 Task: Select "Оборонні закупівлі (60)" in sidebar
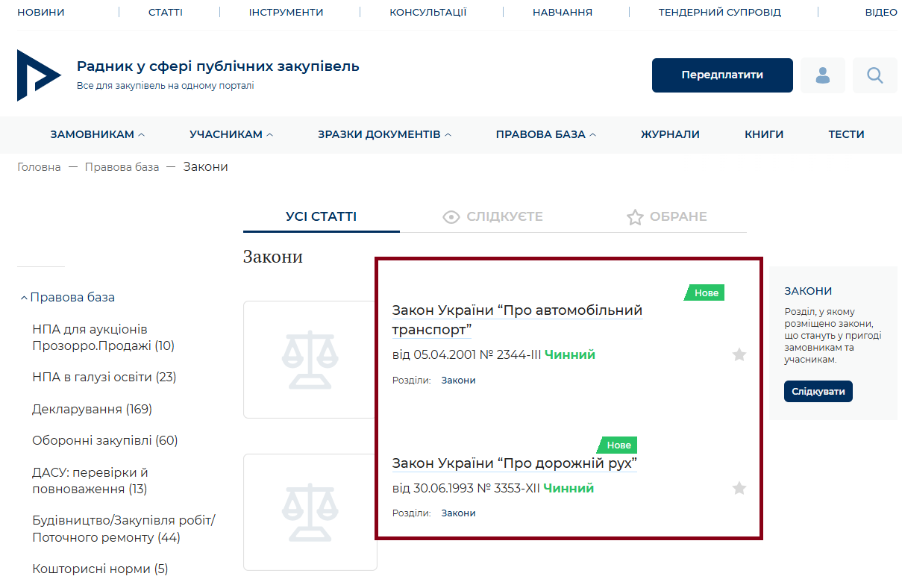point(104,441)
